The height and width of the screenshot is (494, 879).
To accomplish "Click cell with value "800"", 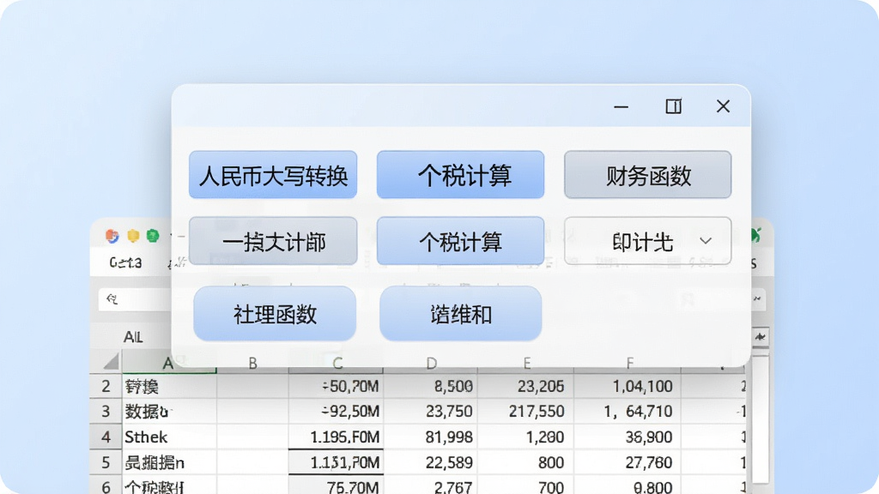I will pos(525,462).
